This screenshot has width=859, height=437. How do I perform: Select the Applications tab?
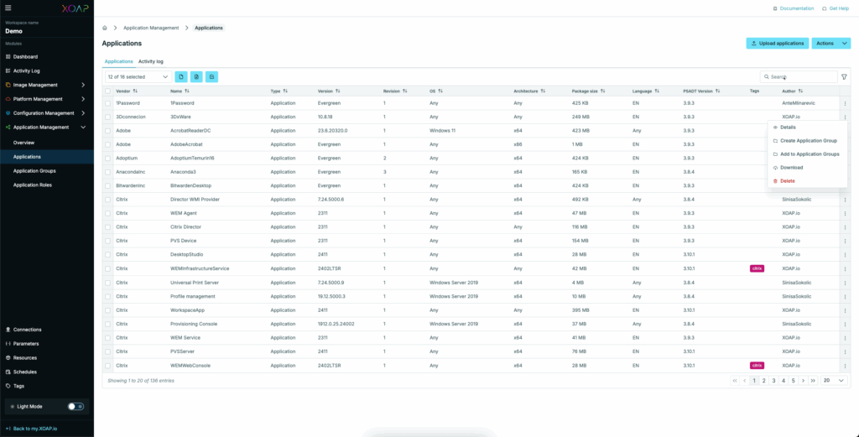[119, 61]
